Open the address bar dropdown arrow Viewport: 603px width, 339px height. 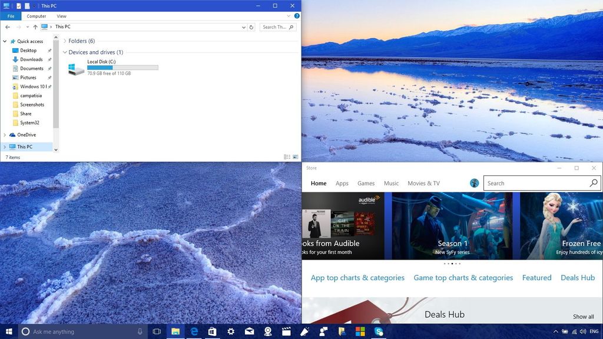(243, 26)
